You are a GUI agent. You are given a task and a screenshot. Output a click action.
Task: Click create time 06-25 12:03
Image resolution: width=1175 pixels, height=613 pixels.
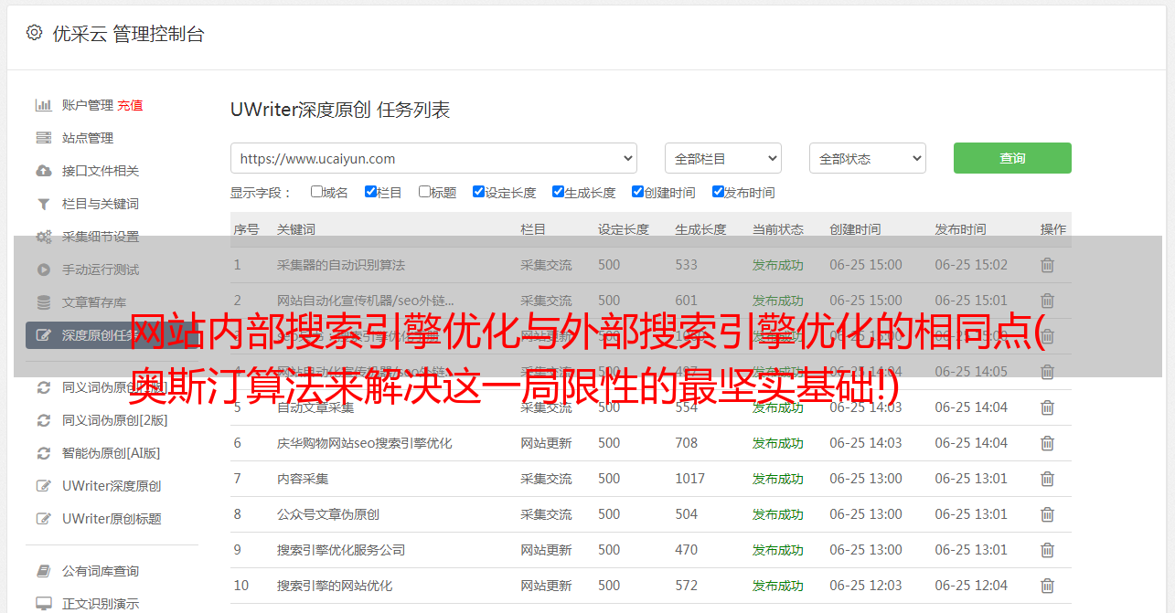pos(866,586)
